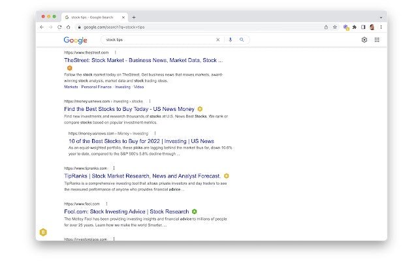Click the share icon in address bar
Viewport: 418px width, 261px height.
point(326,27)
